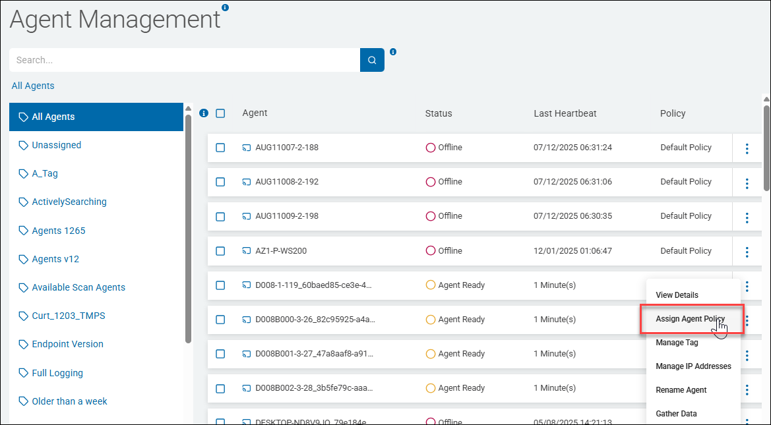Click Offline status circle for AUG11009-2-198
This screenshot has height=425, width=771.
pyautogui.click(x=430, y=216)
